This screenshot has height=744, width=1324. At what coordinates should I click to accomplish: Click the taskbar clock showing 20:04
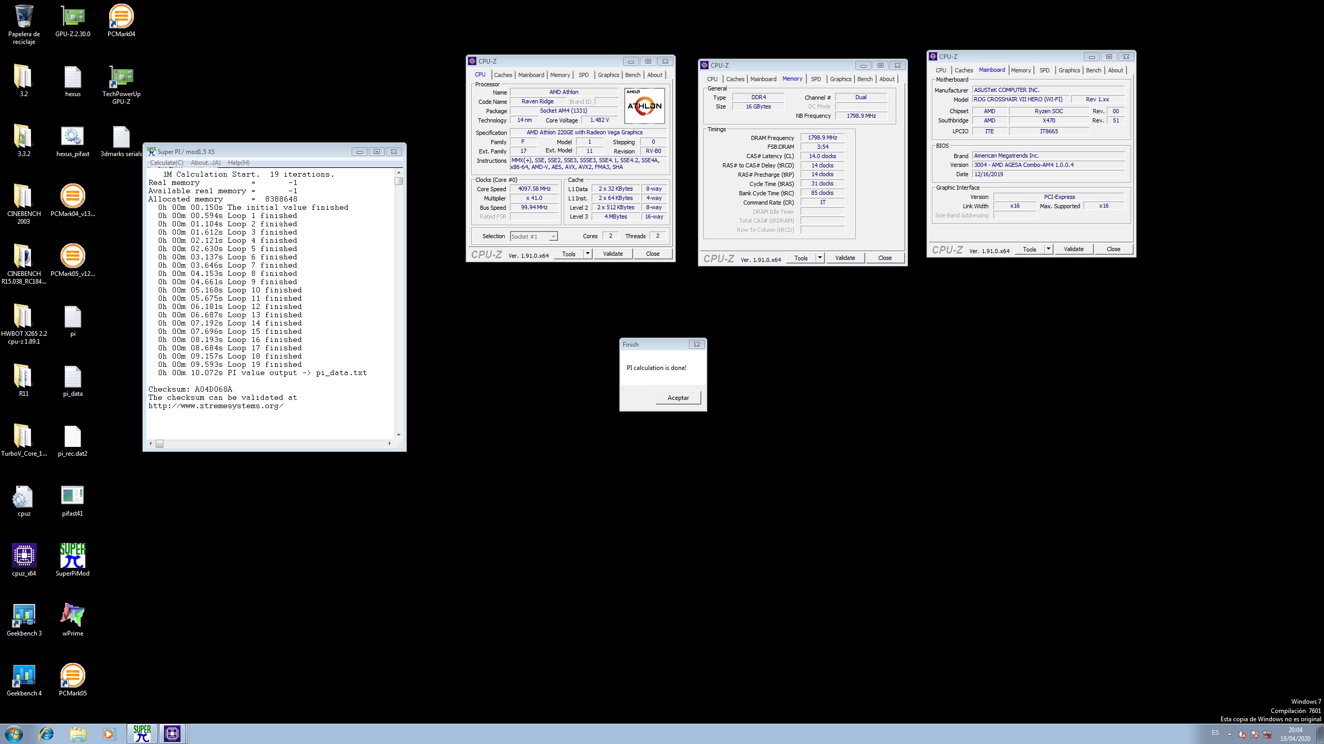pos(1295,734)
